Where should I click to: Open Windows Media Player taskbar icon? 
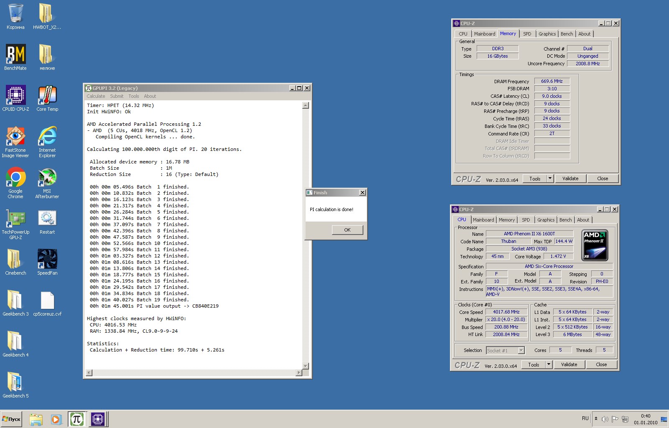tap(56, 419)
